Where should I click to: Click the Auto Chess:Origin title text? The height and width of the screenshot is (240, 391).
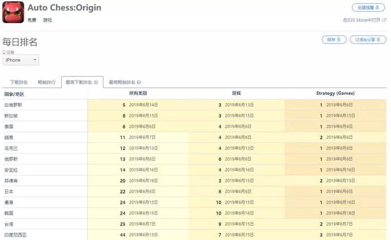click(x=64, y=7)
